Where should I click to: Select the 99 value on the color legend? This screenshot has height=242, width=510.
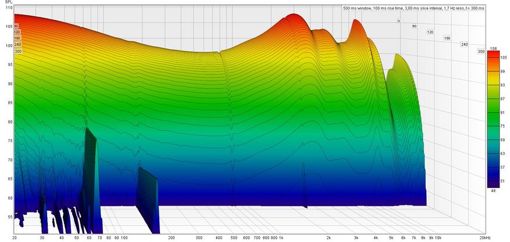coord(502,71)
